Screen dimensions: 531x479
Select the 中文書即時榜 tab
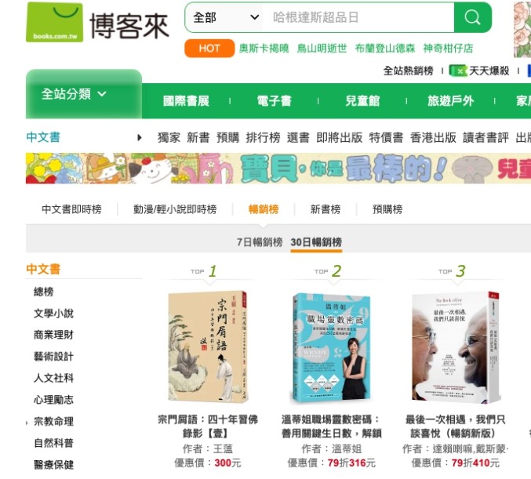71,209
